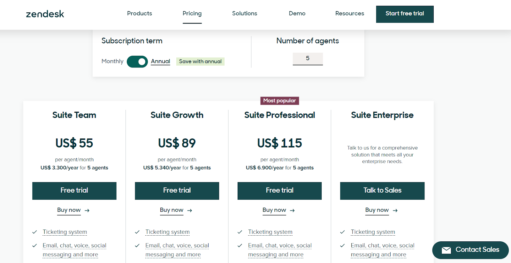The height and width of the screenshot is (263, 511).
Task: Click the Start free trial button
Action: 404,14
